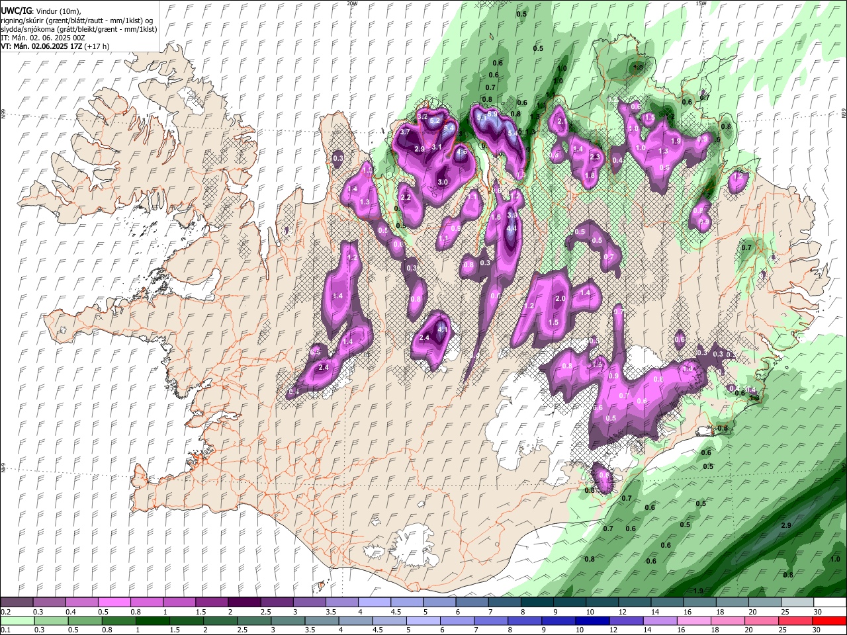Click the bright pink swatch between 0.5 and 0.8
Screen dimensions: 847x635
[114, 603]
